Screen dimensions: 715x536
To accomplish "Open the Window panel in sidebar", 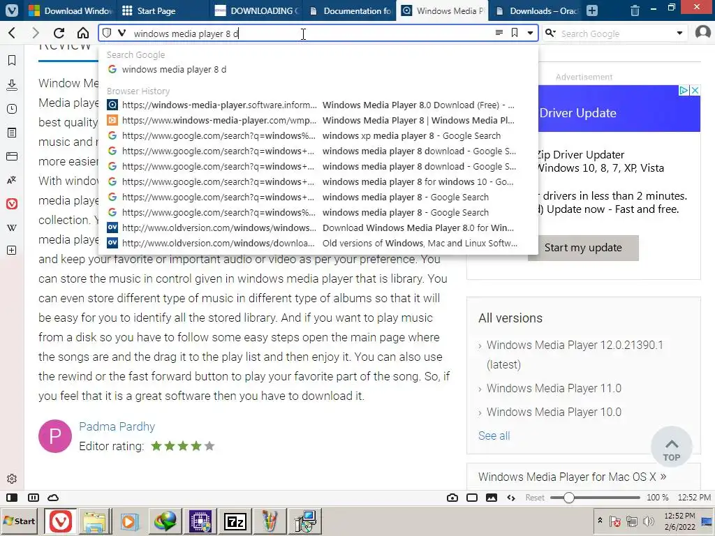I will tap(12, 156).
